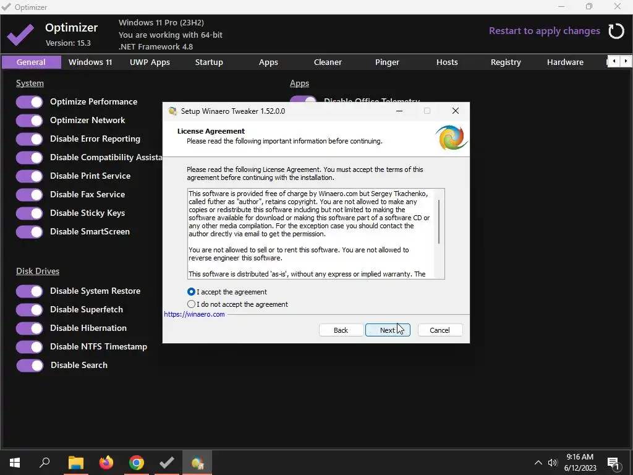The width and height of the screenshot is (633, 475).
Task: Switch to Optimizer checkmark taskbar icon
Action: 167,463
